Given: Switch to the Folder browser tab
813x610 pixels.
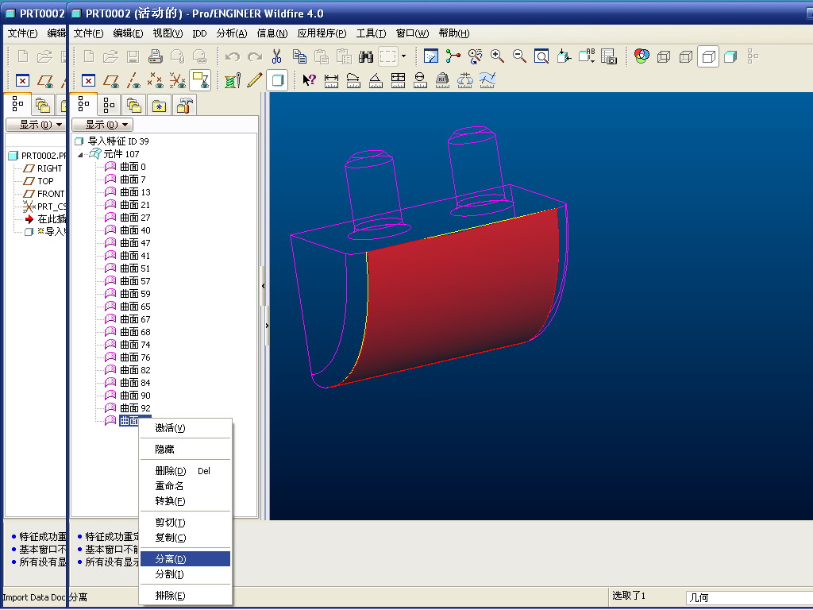Looking at the screenshot, I should (x=133, y=106).
